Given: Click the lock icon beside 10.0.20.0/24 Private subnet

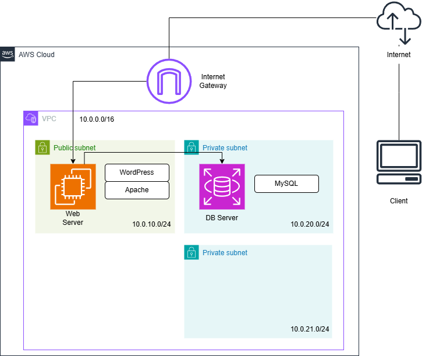Looking at the screenshot, I should pyautogui.click(x=192, y=147).
